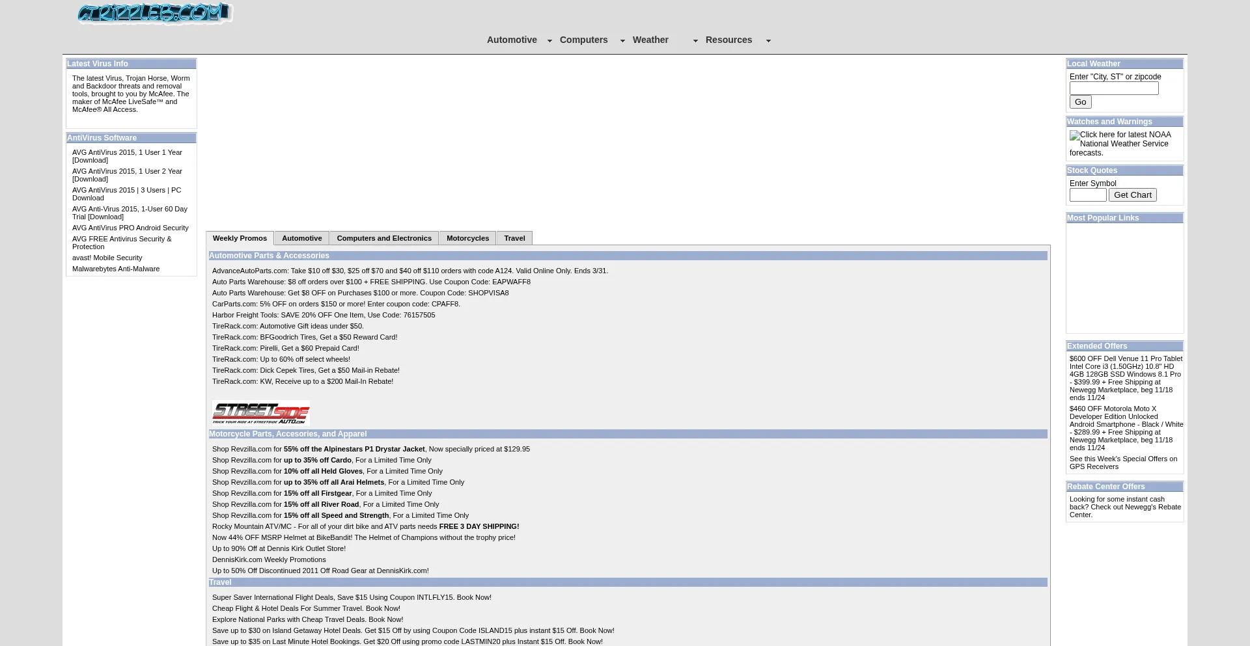This screenshot has height=646, width=1250.
Task: Open the avast! Mobile Security link
Action: (107, 258)
